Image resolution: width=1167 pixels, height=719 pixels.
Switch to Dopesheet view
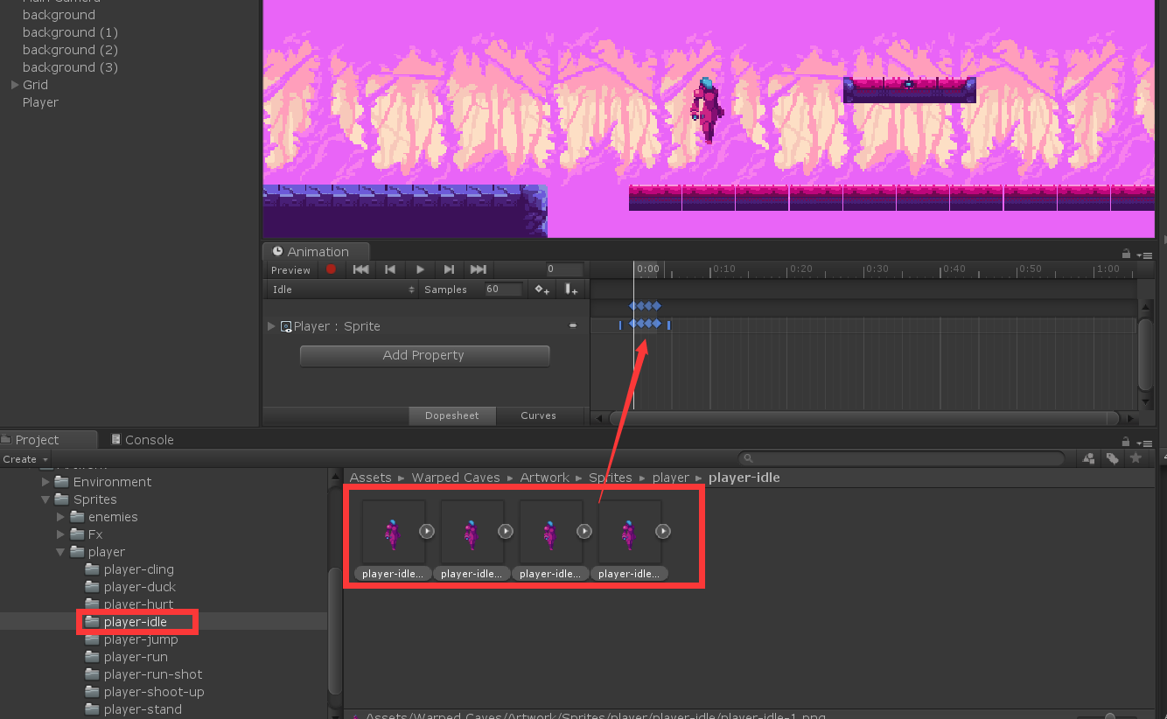point(451,415)
